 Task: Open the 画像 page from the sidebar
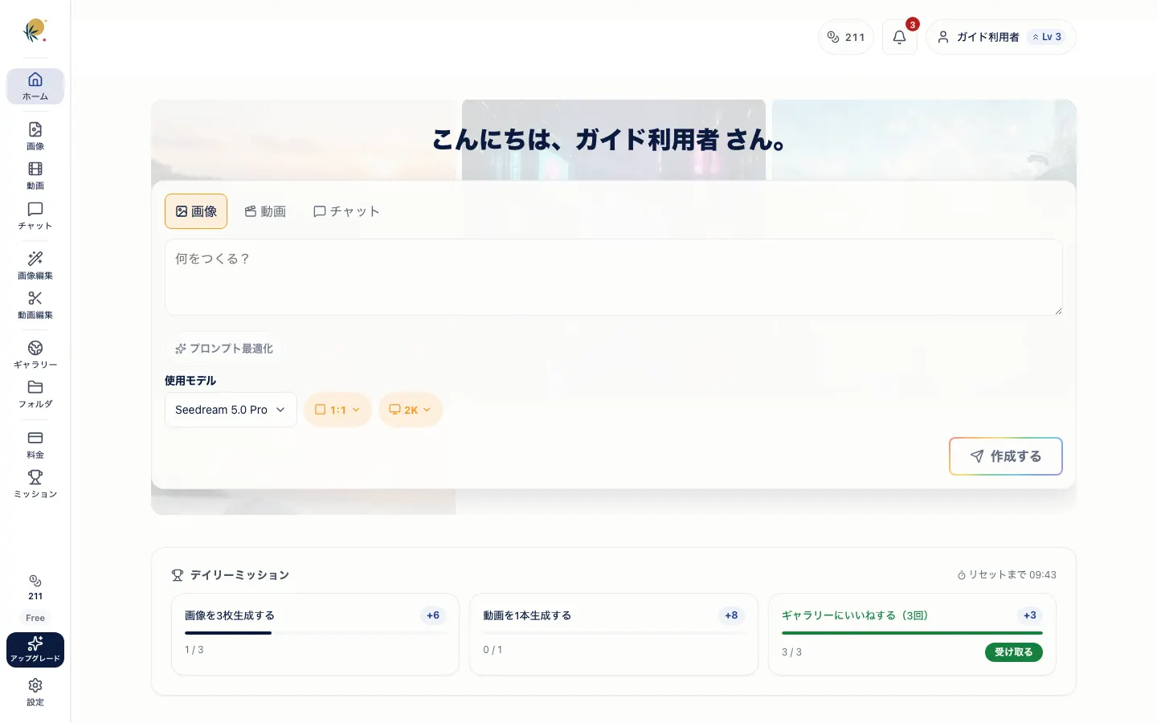(x=35, y=136)
